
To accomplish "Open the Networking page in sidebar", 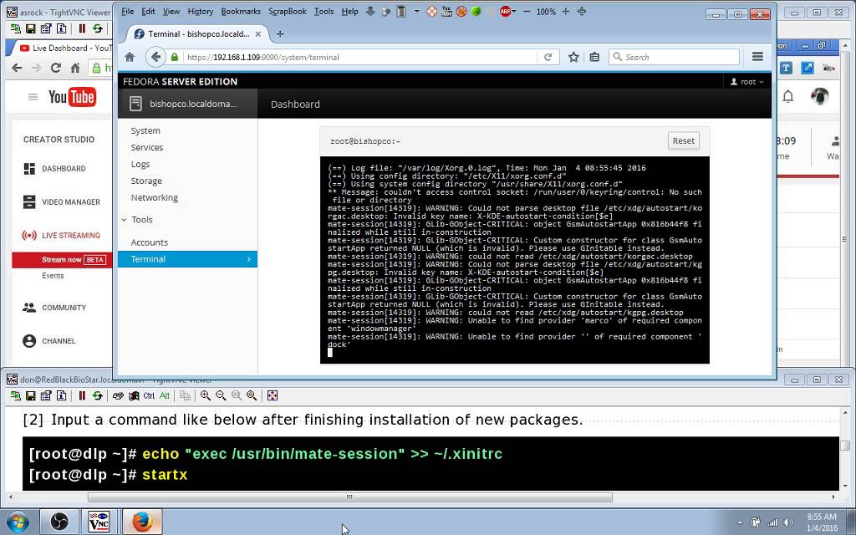I will (154, 197).
